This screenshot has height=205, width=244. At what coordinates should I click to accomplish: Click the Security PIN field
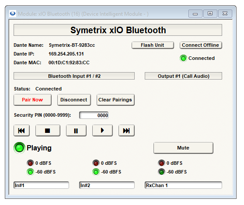(x=94, y=115)
